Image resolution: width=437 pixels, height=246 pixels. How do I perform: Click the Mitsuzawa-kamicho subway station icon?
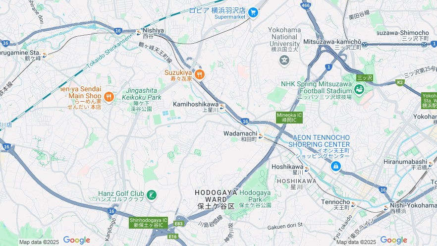[364, 44]
